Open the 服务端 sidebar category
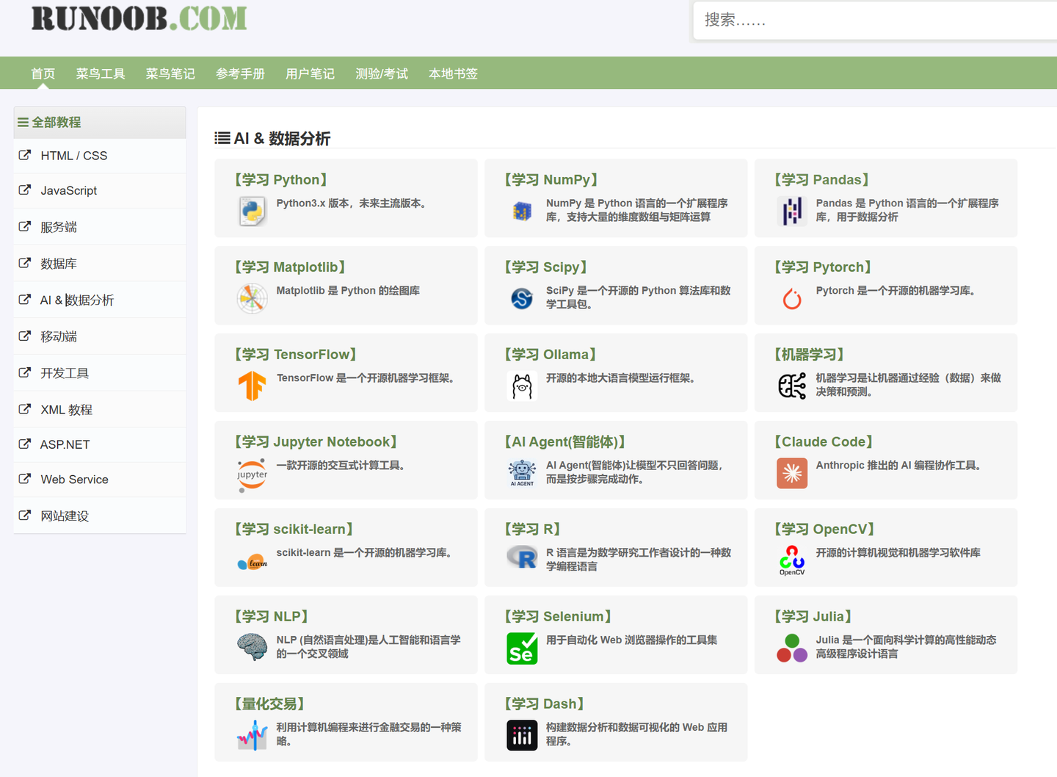The height and width of the screenshot is (777, 1057). (100, 227)
